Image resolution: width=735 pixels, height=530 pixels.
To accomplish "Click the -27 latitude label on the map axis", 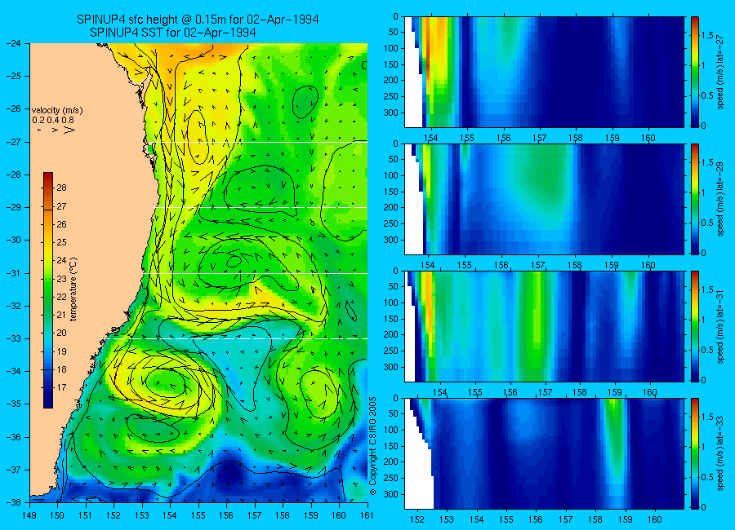I will tap(14, 142).
